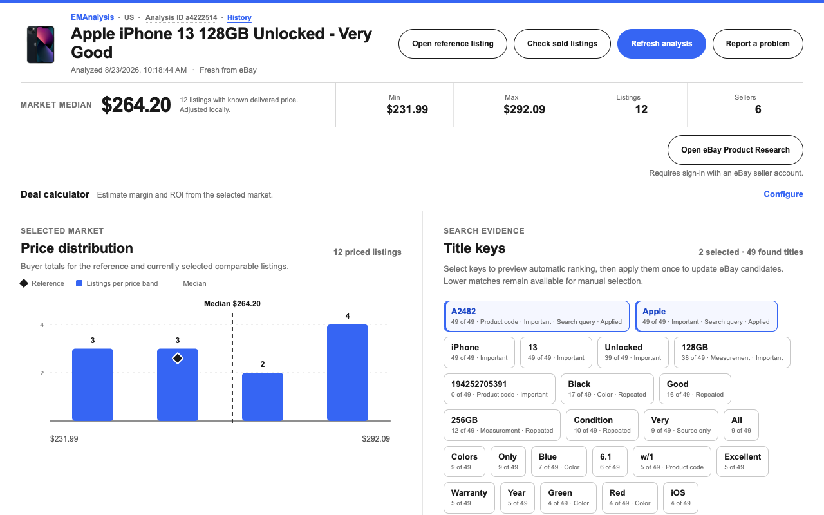The width and height of the screenshot is (824, 515).
Task: Select the iPhone title key chip
Action: coord(479,352)
